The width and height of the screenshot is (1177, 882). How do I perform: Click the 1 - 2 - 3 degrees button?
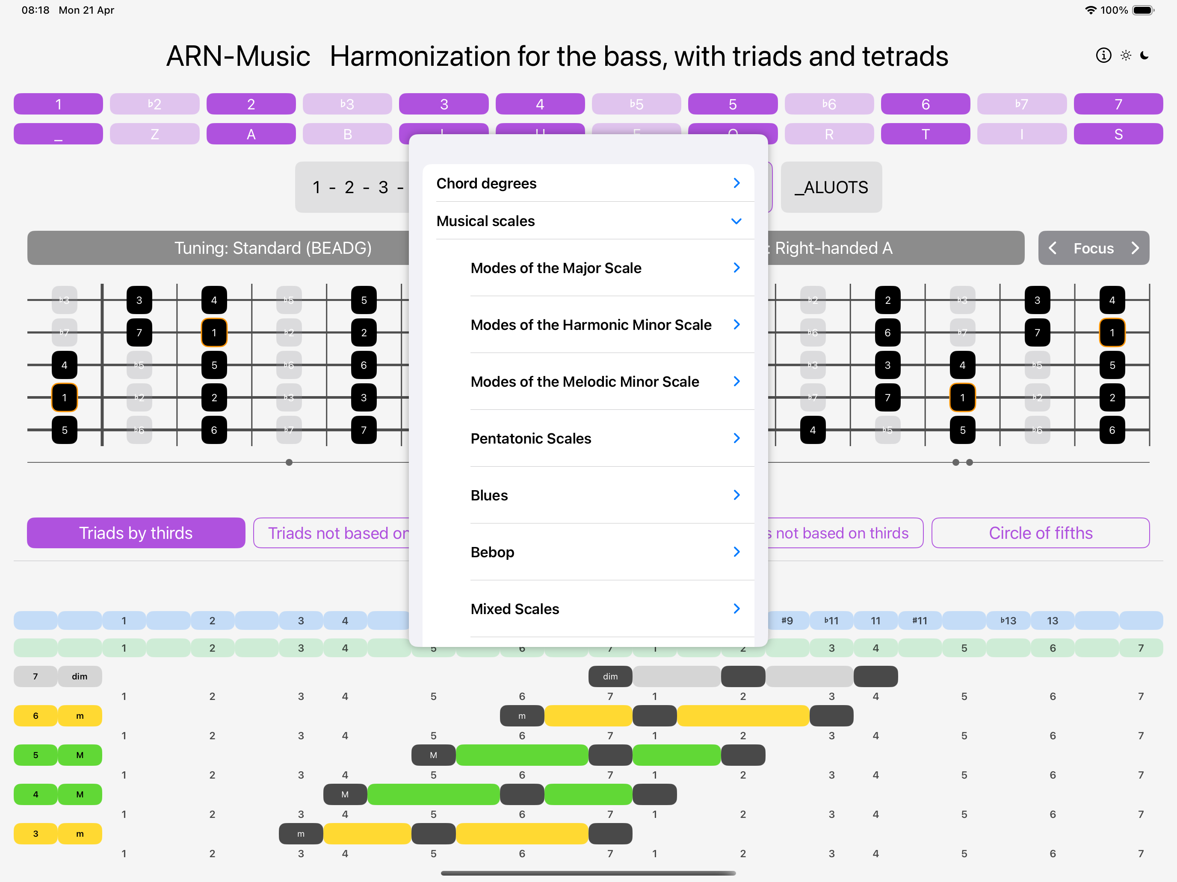point(352,187)
